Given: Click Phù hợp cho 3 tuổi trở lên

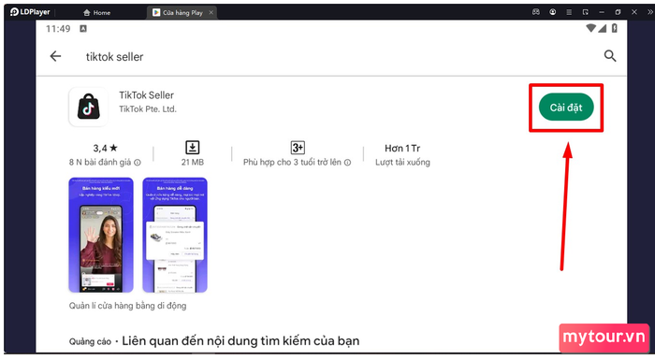Looking at the screenshot, I should point(292,163).
